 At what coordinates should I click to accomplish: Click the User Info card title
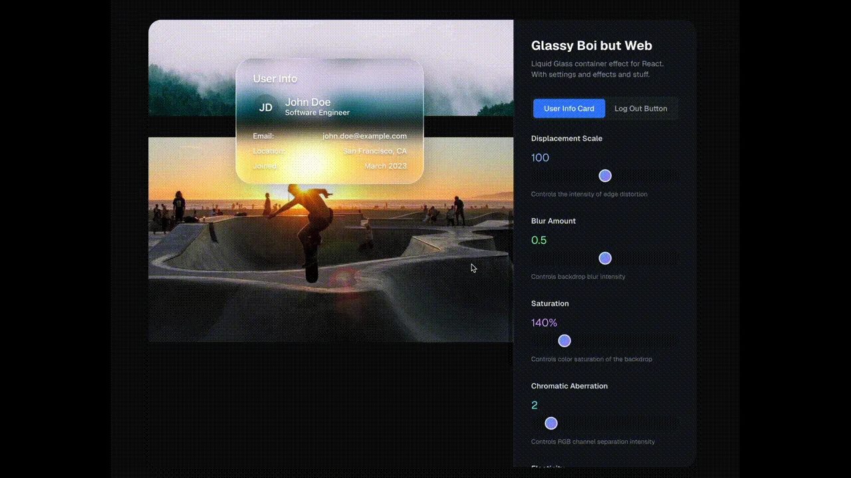point(275,78)
